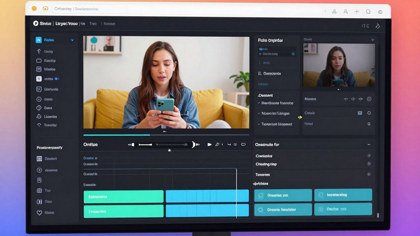
Task: Click the plus icon in the browser top bar
Action: (x=357, y=12)
